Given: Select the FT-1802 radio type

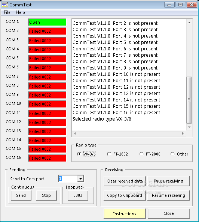Looking at the screenshot, I should (x=117, y=154).
